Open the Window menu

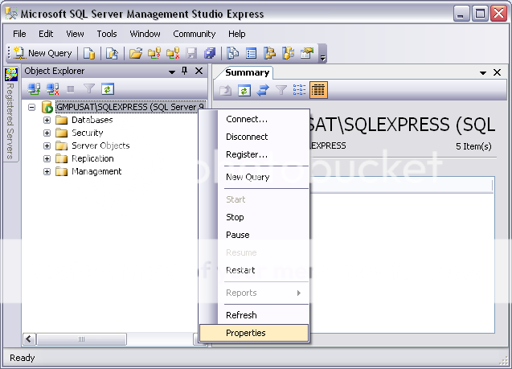coord(145,34)
